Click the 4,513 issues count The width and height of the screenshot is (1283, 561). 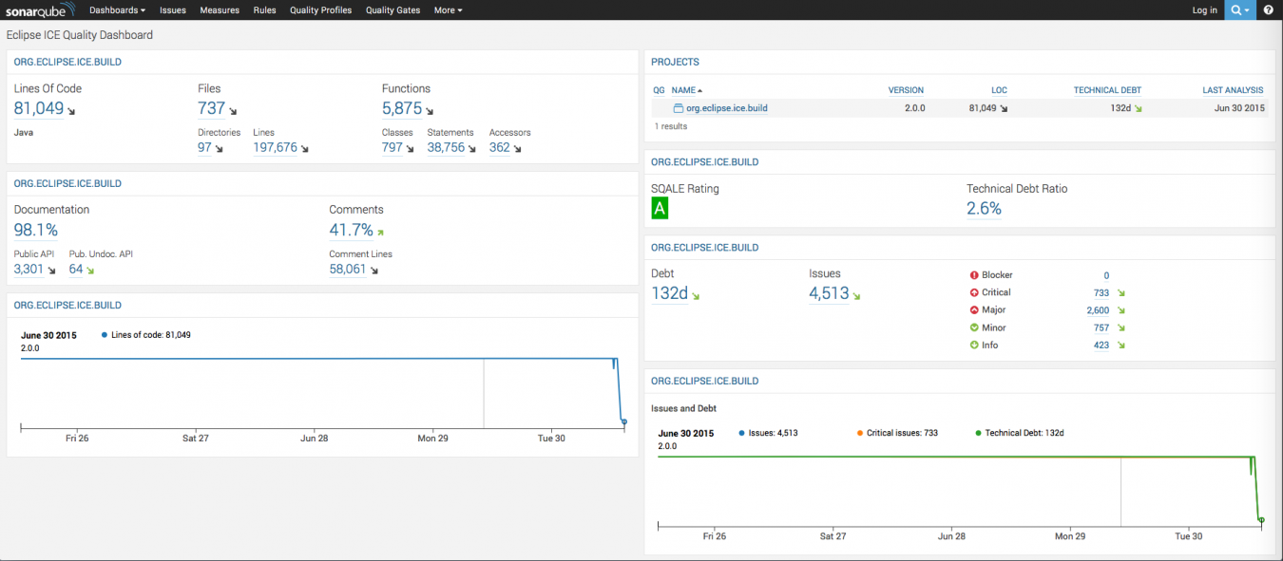pyautogui.click(x=829, y=293)
